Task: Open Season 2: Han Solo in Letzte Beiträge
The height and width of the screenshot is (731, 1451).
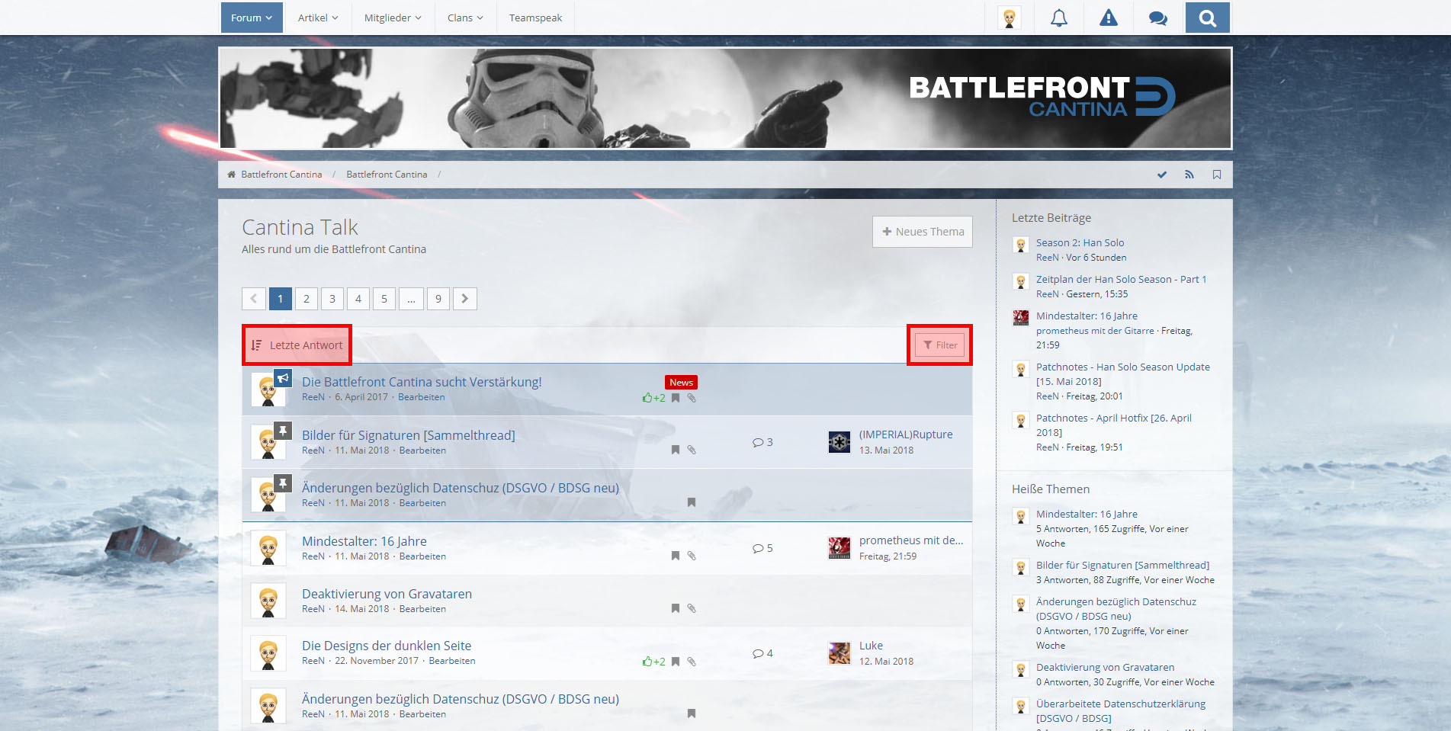Action: pyautogui.click(x=1080, y=242)
